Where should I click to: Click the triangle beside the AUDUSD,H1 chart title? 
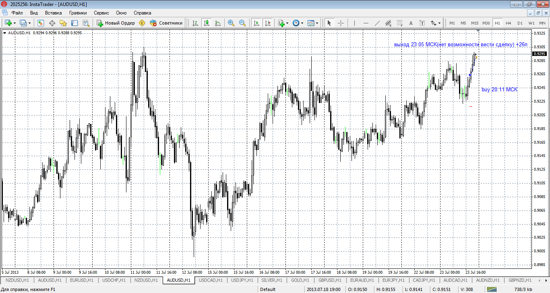[4, 33]
